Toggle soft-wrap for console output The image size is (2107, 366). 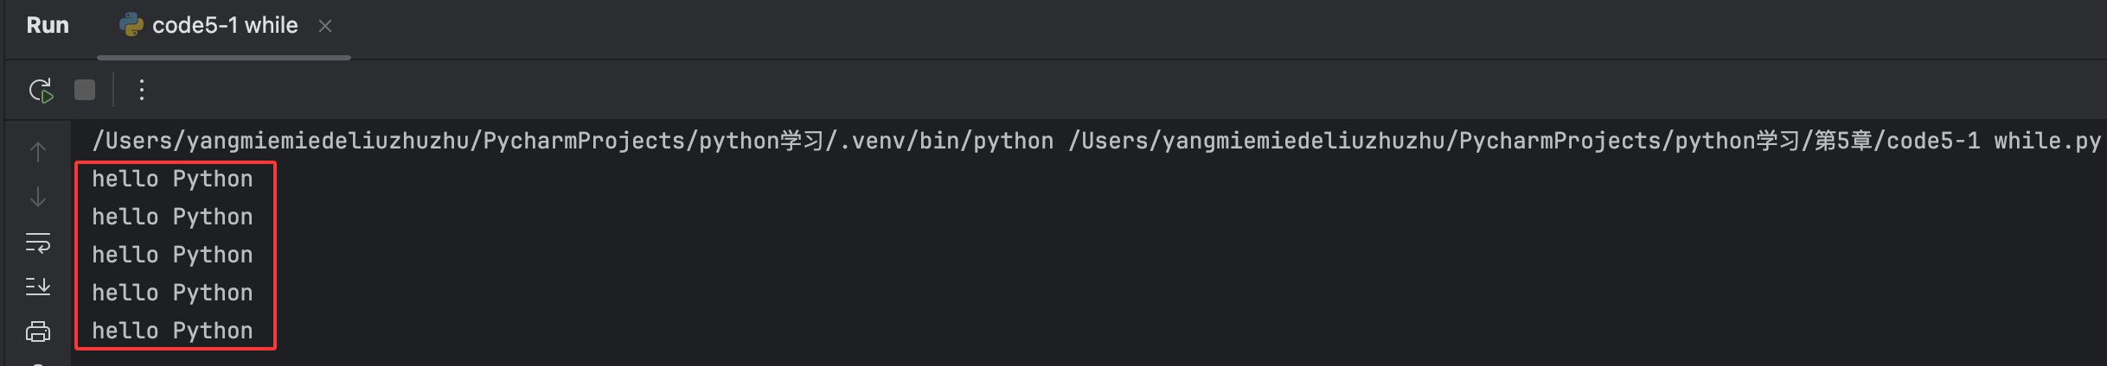(38, 243)
